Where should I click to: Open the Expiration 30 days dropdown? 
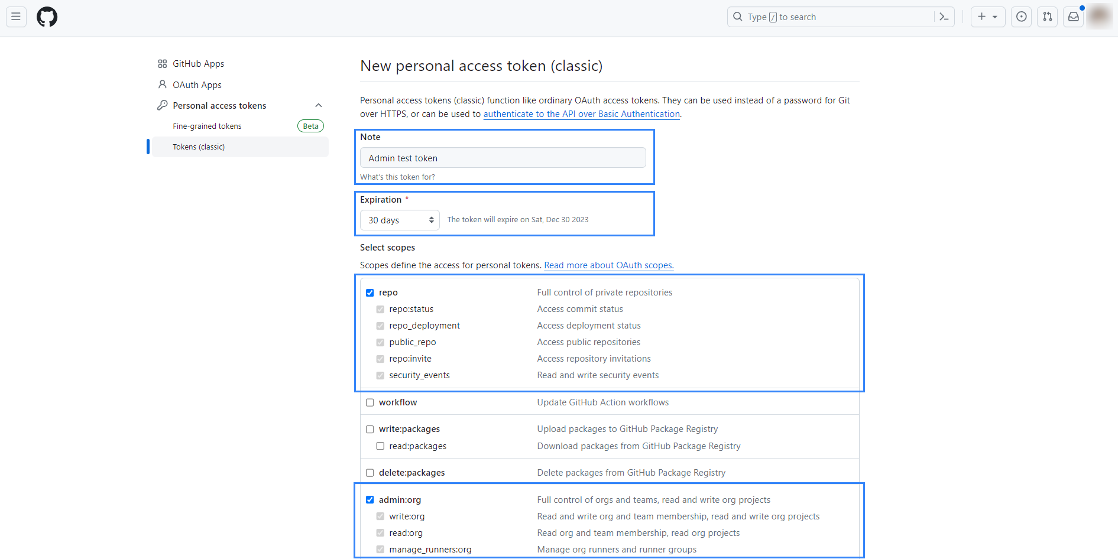tap(400, 220)
